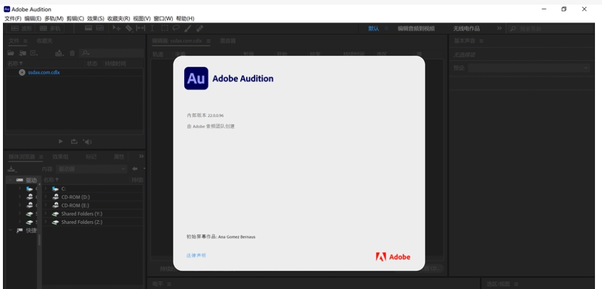Switch to the 标记 tab

tap(91, 157)
